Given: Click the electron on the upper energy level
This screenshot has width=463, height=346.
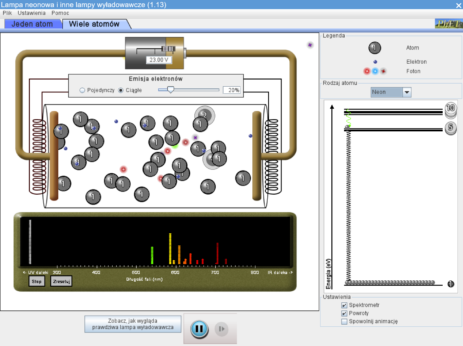Looking at the screenshot, I should click(x=347, y=127).
